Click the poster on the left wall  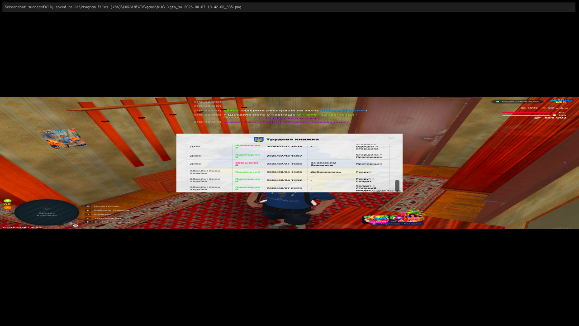62,139
